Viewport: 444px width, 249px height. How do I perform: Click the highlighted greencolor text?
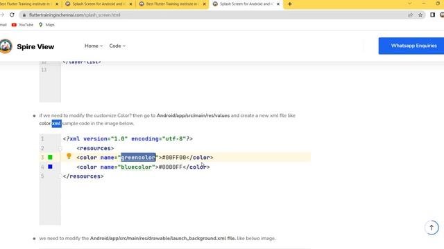click(138, 157)
